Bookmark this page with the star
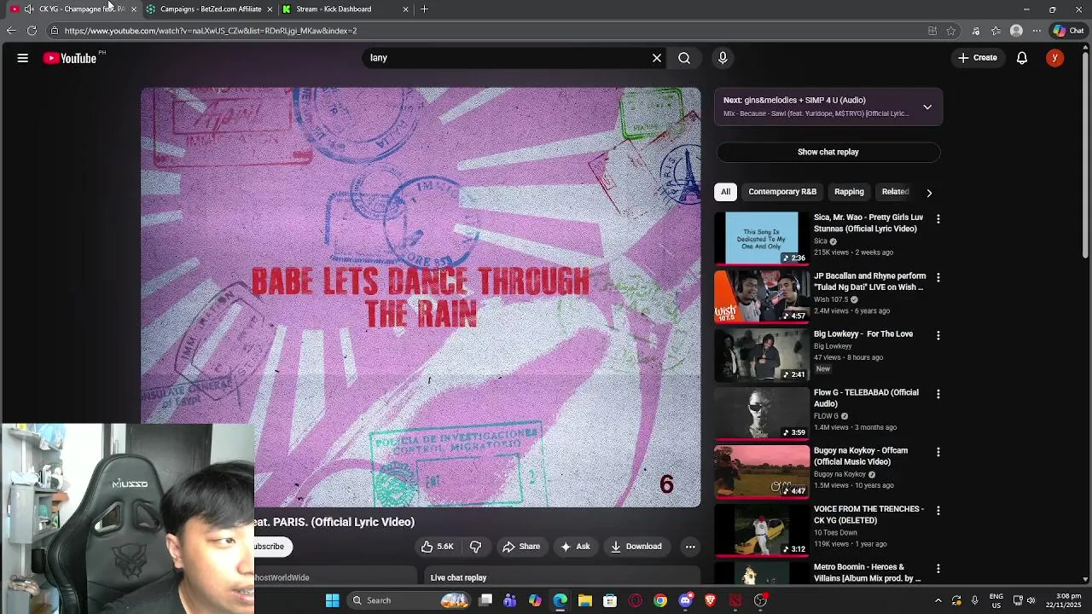The height and width of the screenshot is (614, 1092). 951,31
